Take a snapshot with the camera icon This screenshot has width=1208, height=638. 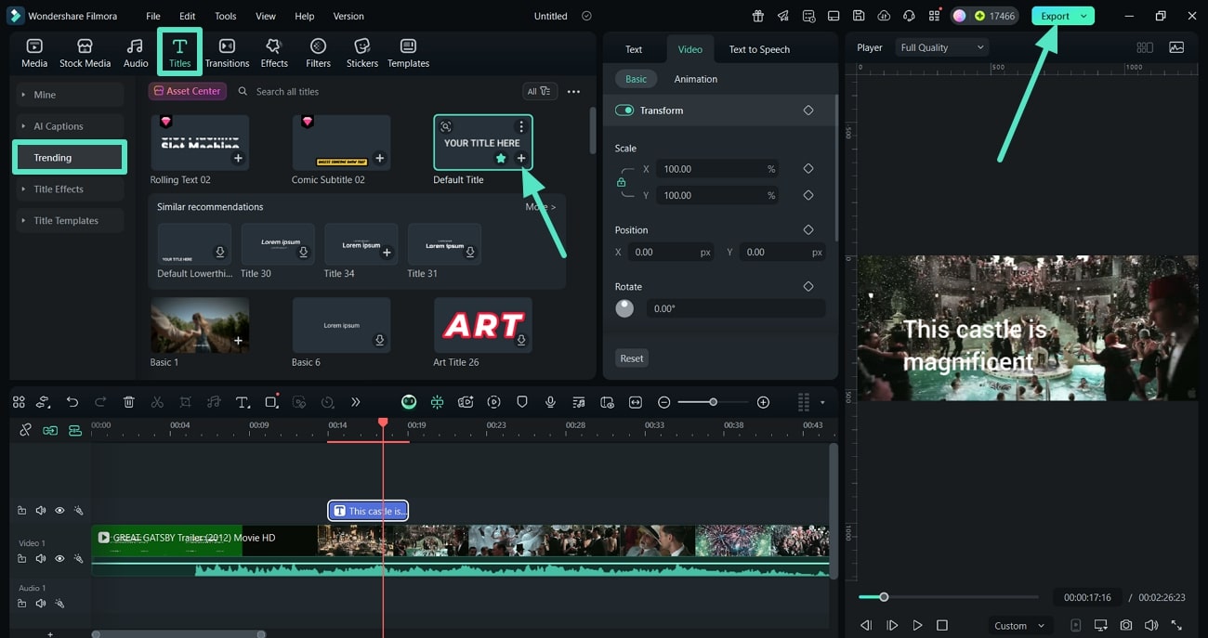pyautogui.click(x=1126, y=625)
